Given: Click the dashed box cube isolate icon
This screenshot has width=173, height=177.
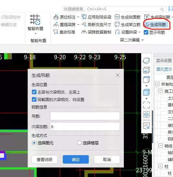Looking at the screenshot, I should pyautogui.click(x=146, y=114).
